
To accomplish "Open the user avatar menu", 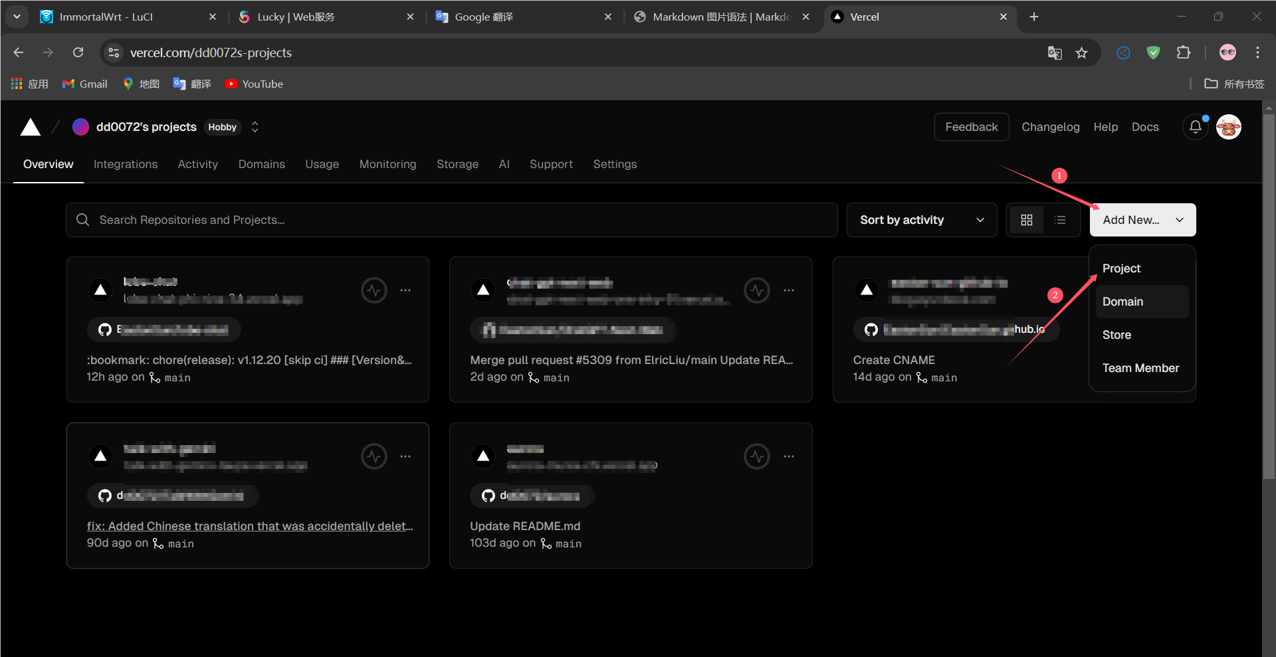I will (x=1228, y=127).
